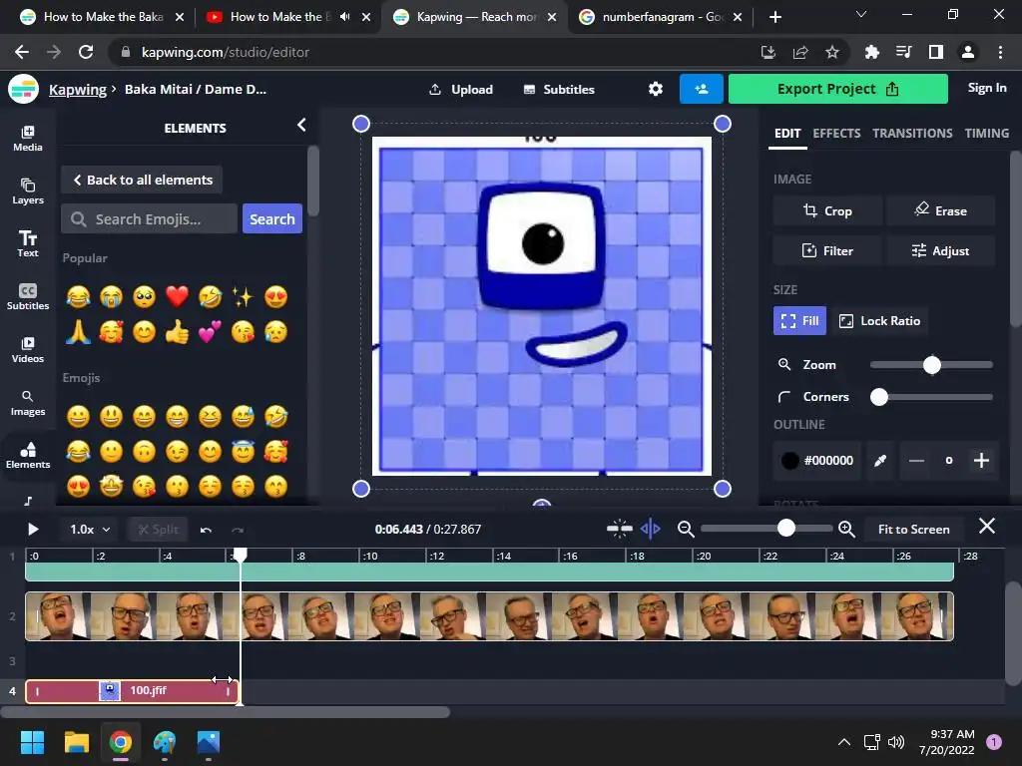The width and height of the screenshot is (1022, 766).
Task: Select the video clip on track 2
Action: pos(489,616)
